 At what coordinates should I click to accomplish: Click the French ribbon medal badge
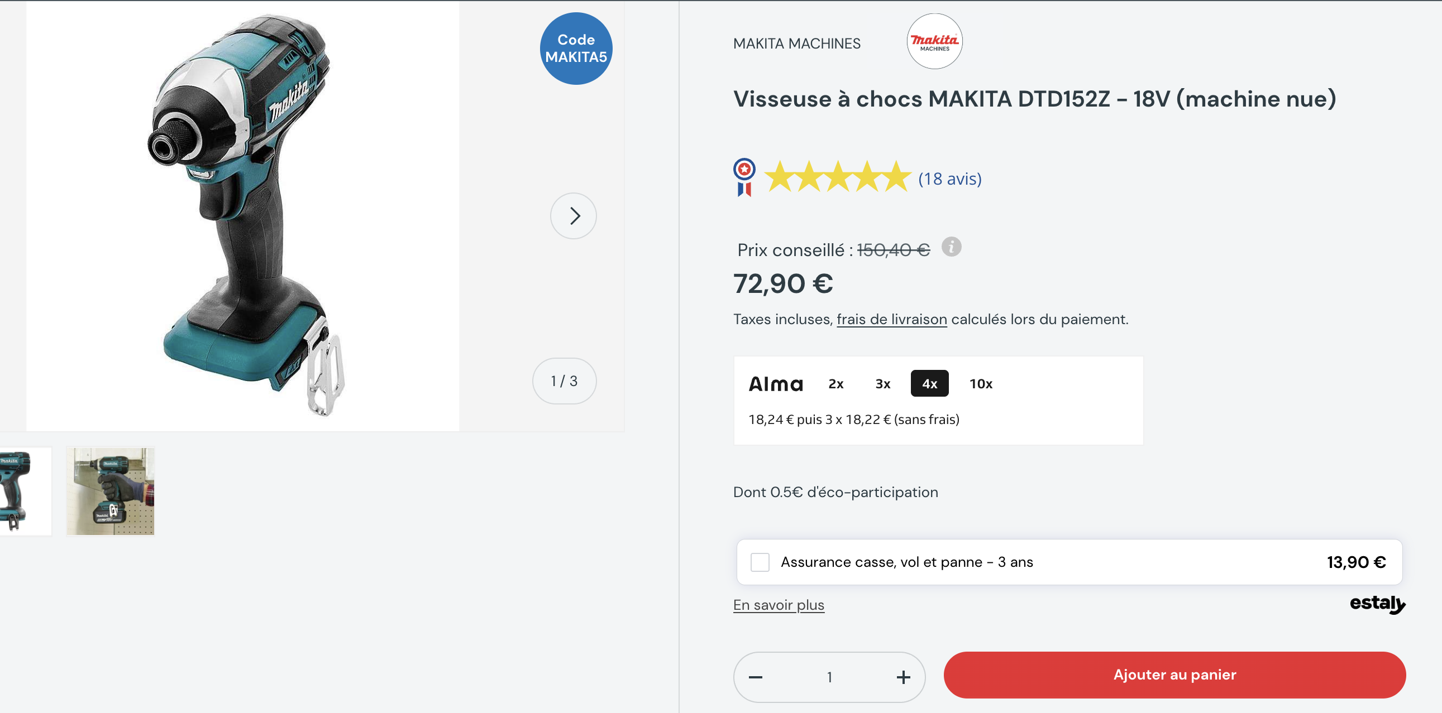(x=744, y=177)
